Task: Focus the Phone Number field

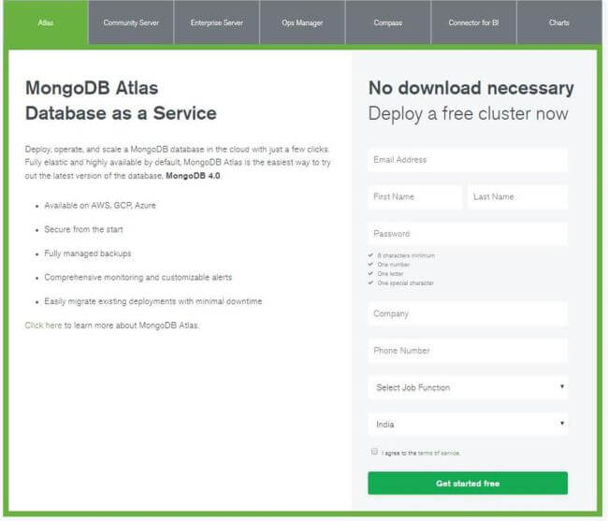Action: pyautogui.click(x=468, y=351)
